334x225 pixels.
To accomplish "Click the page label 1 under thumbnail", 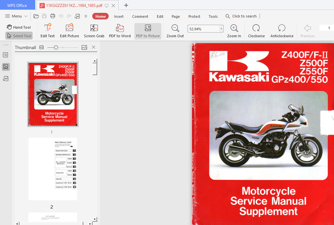I will (x=51, y=132).
